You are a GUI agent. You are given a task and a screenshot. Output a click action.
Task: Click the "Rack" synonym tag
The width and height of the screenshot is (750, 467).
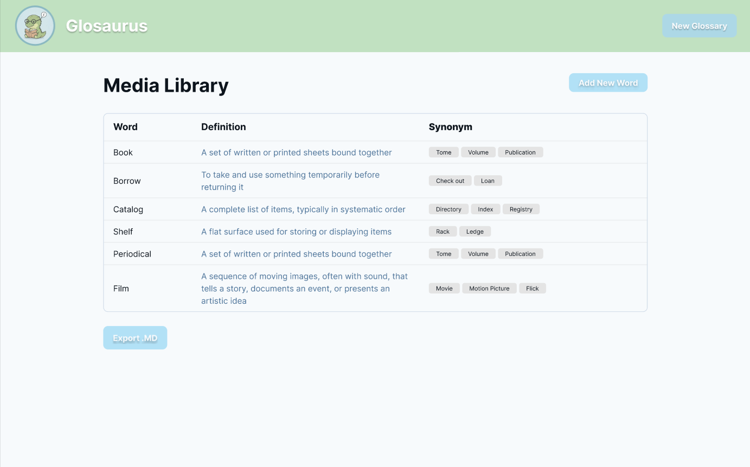(x=443, y=232)
